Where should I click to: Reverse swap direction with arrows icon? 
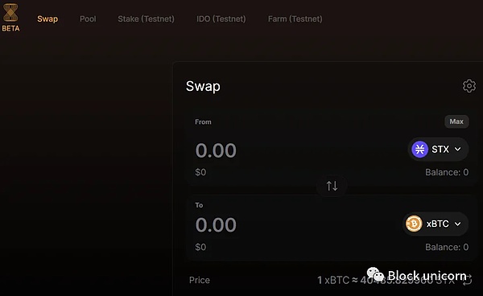click(332, 186)
